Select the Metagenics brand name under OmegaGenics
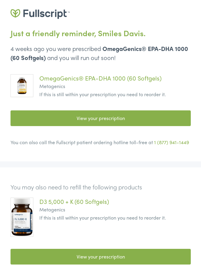Image resolution: width=201 pixels, height=279 pixels. [x=52, y=86]
